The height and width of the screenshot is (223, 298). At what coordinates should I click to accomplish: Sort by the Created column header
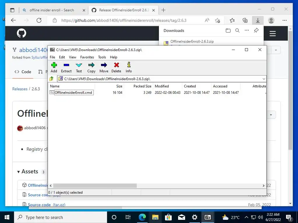pyautogui.click(x=197, y=86)
